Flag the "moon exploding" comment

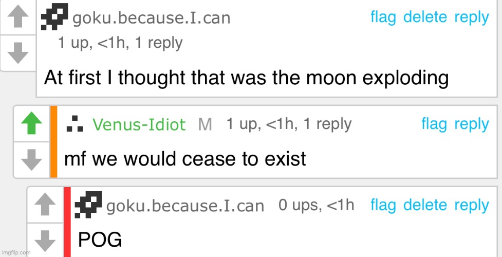(x=383, y=17)
